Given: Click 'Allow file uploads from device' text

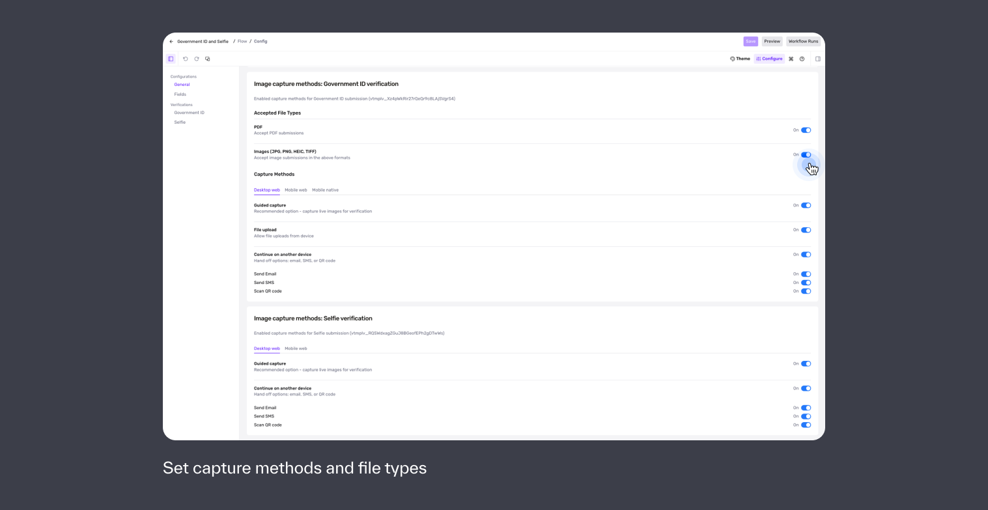Looking at the screenshot, I should (284, 236).
